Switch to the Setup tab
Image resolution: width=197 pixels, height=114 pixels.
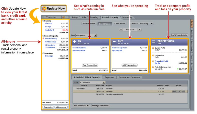point(74,17)
